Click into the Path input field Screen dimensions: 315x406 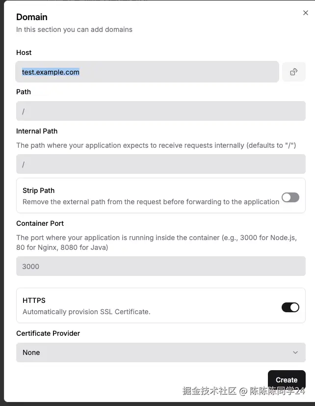160,111
